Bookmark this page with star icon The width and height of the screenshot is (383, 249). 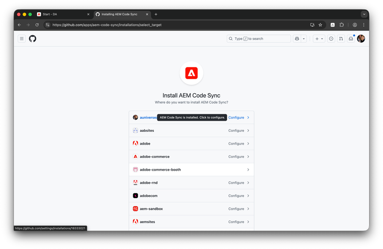[x=320, y=24]
